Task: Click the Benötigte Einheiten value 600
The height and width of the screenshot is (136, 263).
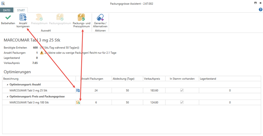Action: pos(35,48)
